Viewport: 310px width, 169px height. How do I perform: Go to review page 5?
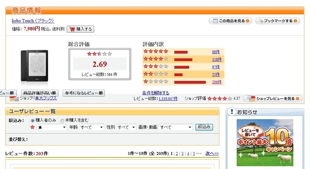coord(194,154)
